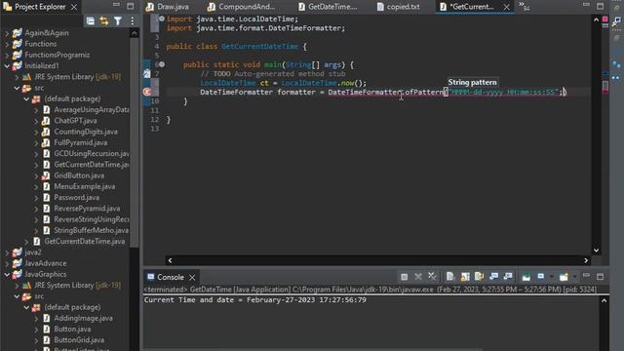Click Pin Console icon
The width and height of the screenshot is (624, 351).
tap(526, 277)
